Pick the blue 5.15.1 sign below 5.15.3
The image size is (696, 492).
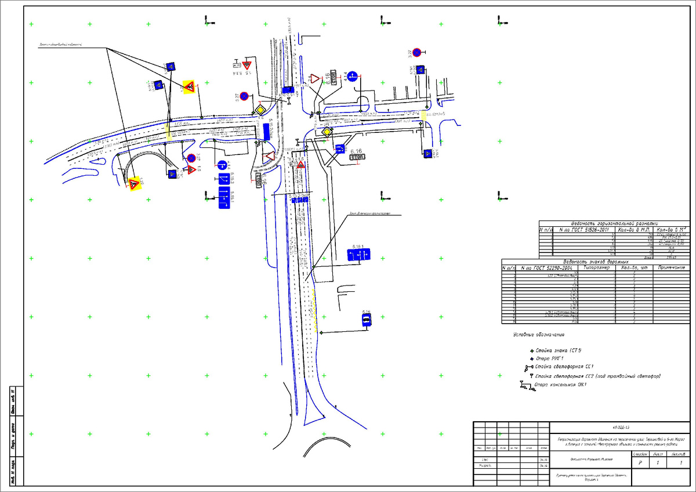(223, 198)
